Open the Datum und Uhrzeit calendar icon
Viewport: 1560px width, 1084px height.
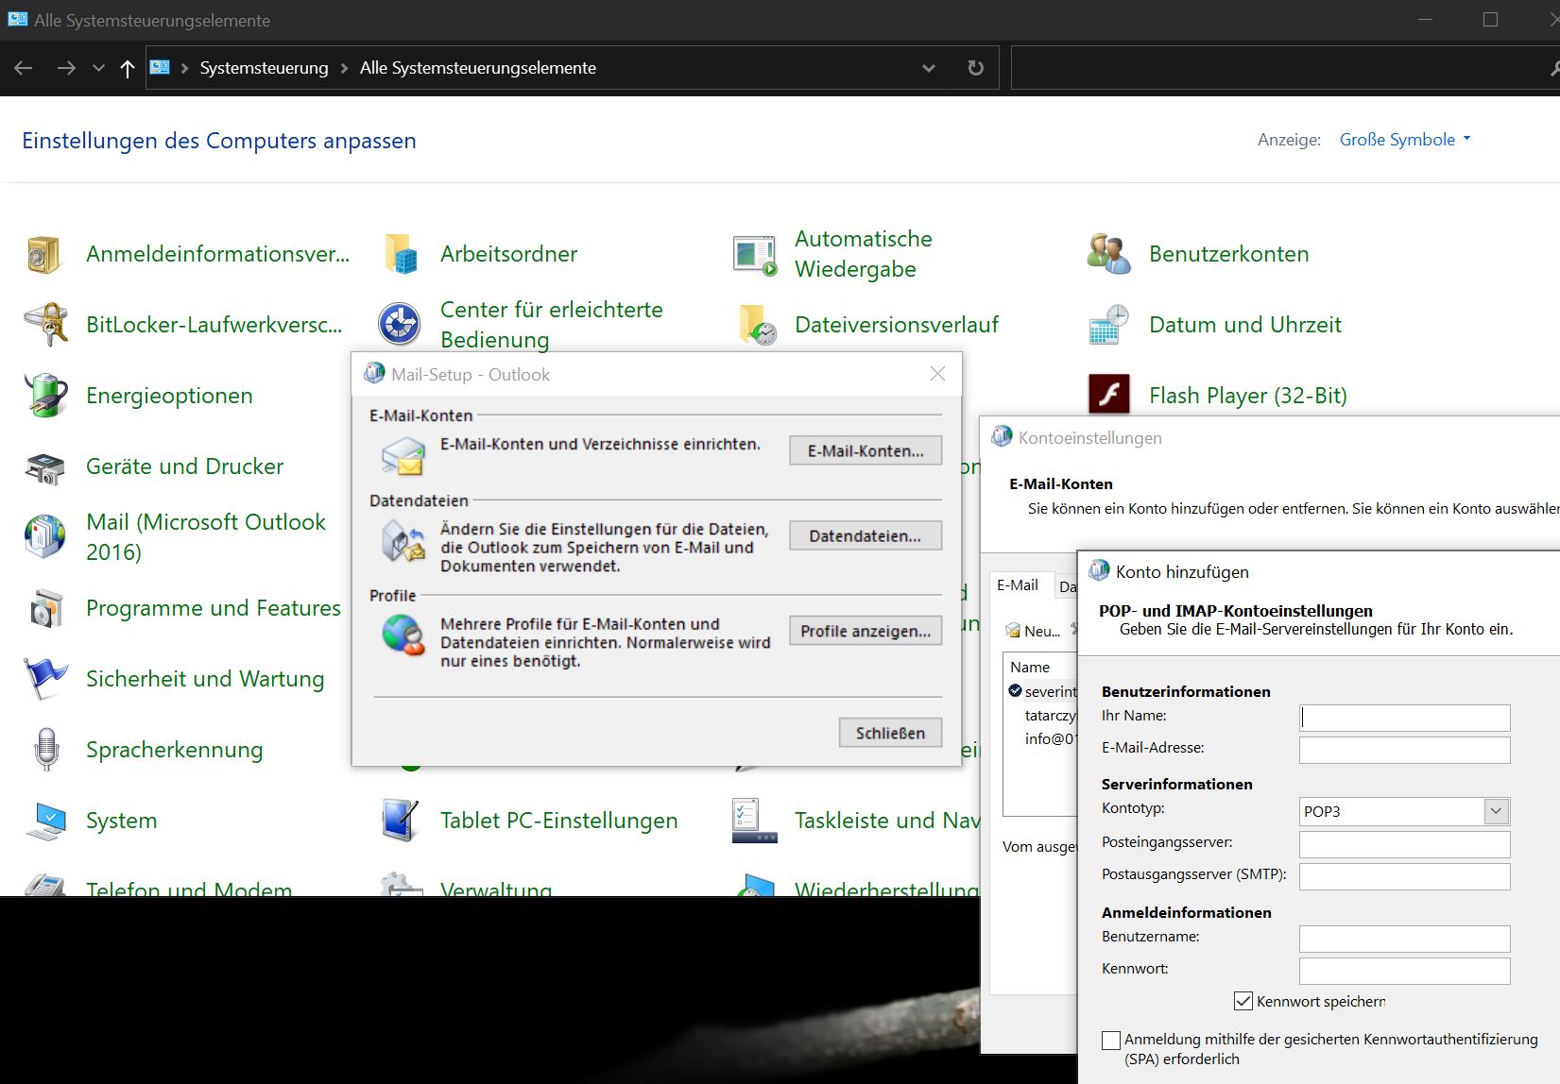coord(1108,325)
